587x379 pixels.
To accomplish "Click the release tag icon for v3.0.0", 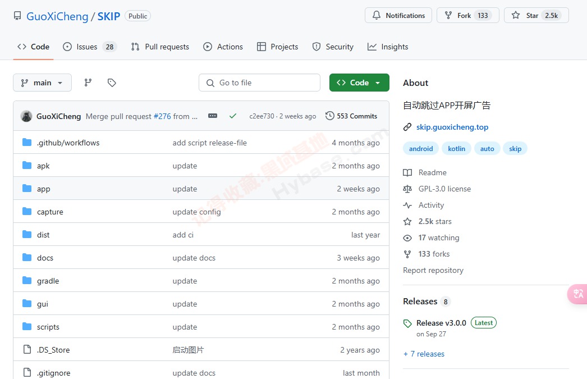I will [407, 323].
